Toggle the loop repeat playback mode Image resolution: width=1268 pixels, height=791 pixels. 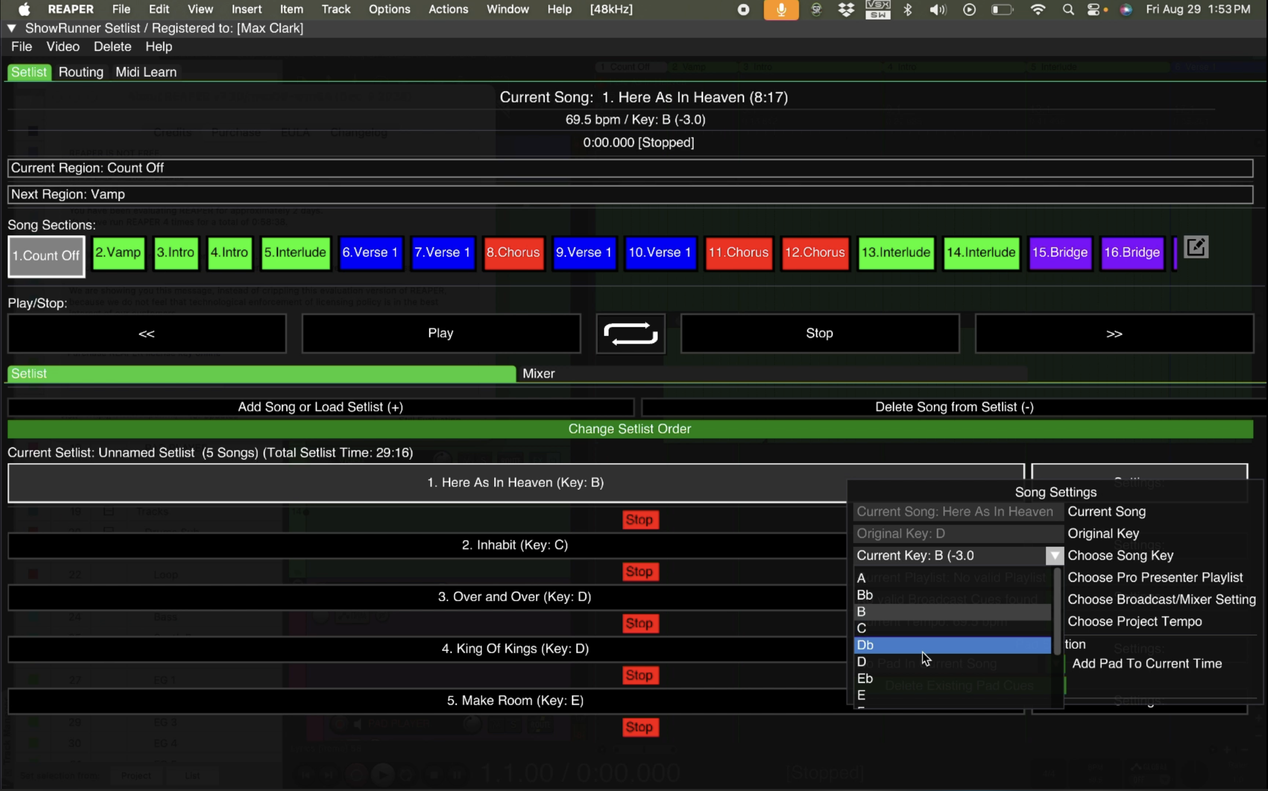[630, 333]
